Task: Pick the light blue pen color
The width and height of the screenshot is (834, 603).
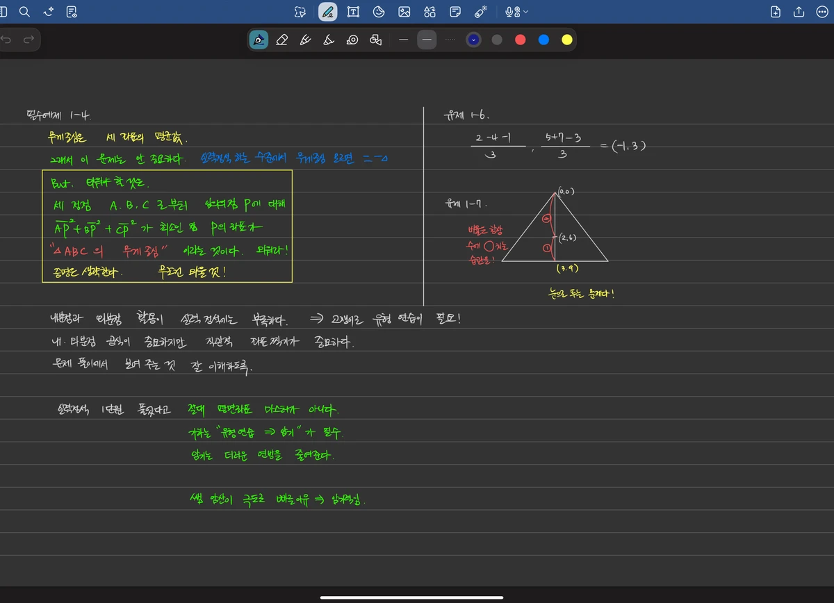Action: [543, 40]
